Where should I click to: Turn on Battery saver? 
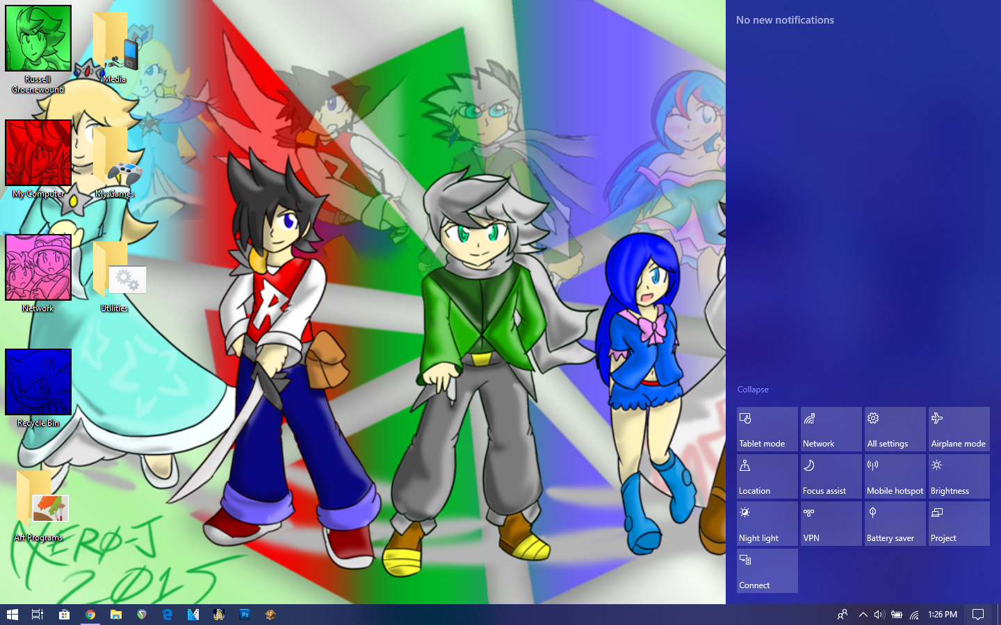(895, 523)
